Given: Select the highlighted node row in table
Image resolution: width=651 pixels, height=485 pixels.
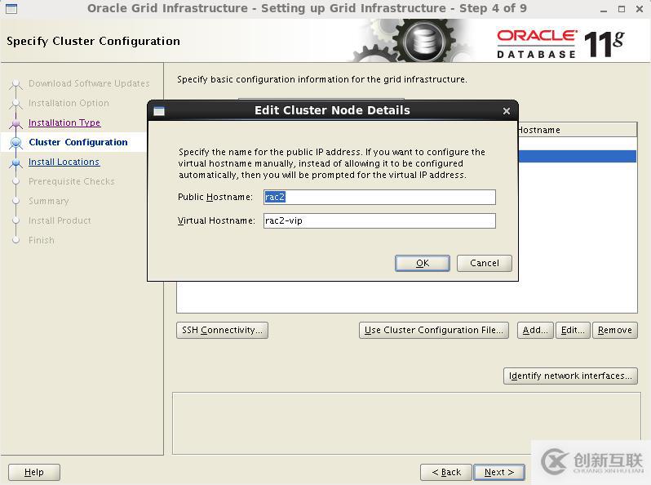Looking at the screenshot, I should point(578,156).
